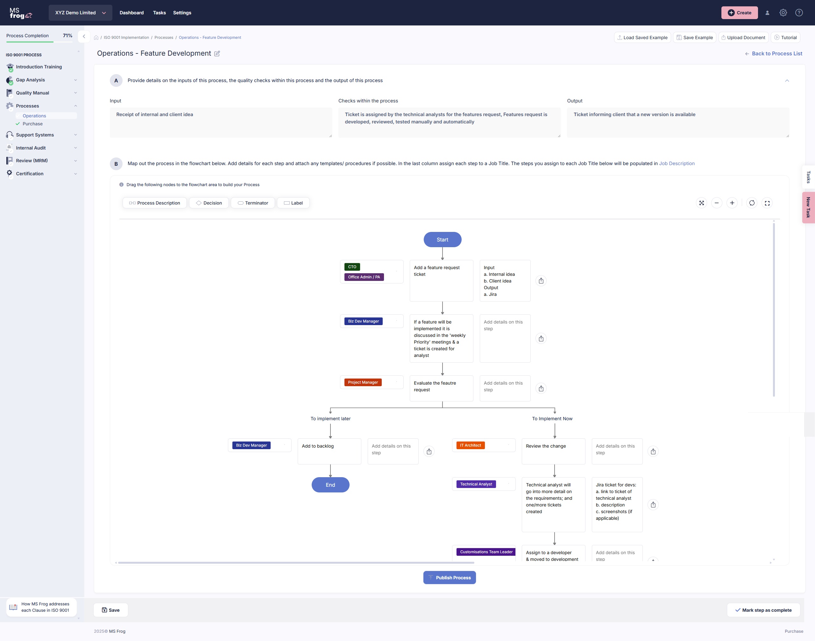Open the help question mark icon
The width and height of the screenshot is (815, 641).
[x=799, y=13]
